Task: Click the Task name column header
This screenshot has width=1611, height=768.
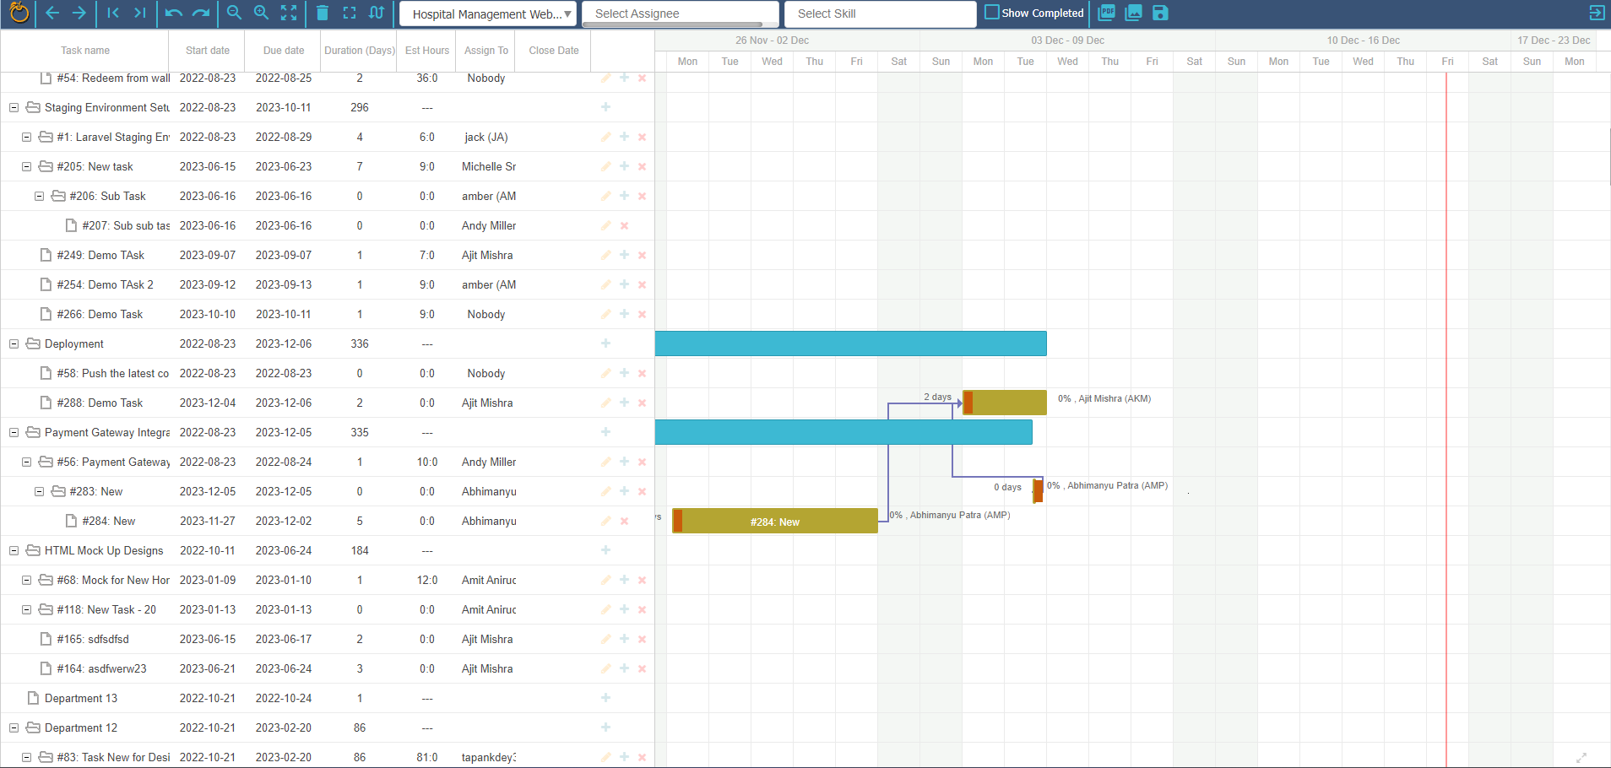Action: click(x=84, y=50)
